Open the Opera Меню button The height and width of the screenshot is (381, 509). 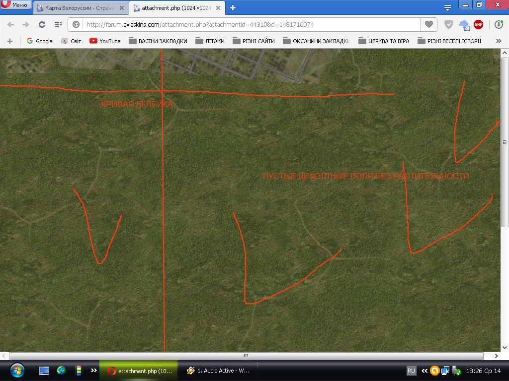(x=15, y=4)
